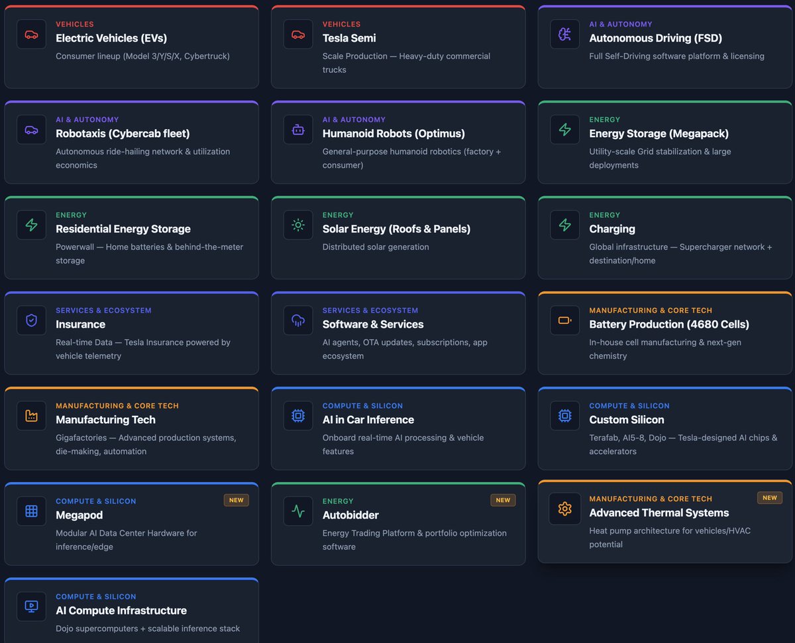Click the factory icon on Manufacturing Tech card
The image size is (795, 643).
point(31,416)
